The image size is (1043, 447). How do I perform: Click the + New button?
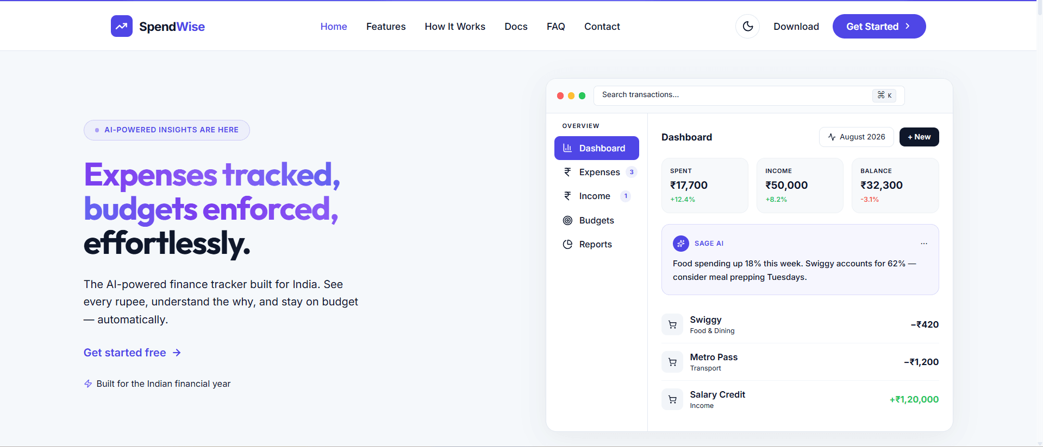tap(919, 137)
